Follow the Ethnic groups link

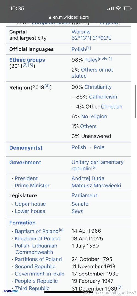pyautogui.click(x=27, y=60)
